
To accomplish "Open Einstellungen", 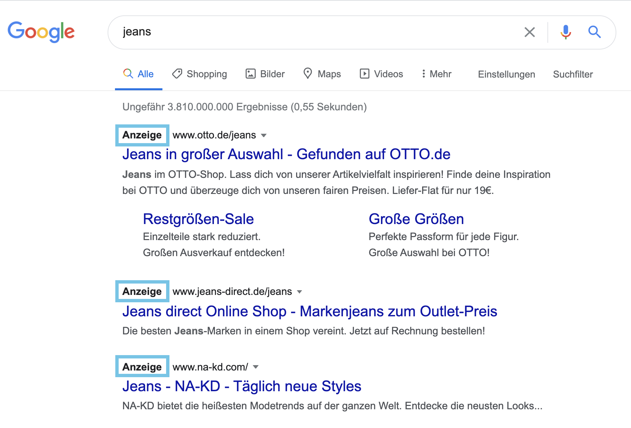I will [x=506, y=74].
